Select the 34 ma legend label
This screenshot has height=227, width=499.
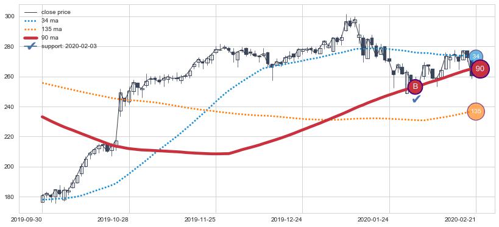[49, 21]
